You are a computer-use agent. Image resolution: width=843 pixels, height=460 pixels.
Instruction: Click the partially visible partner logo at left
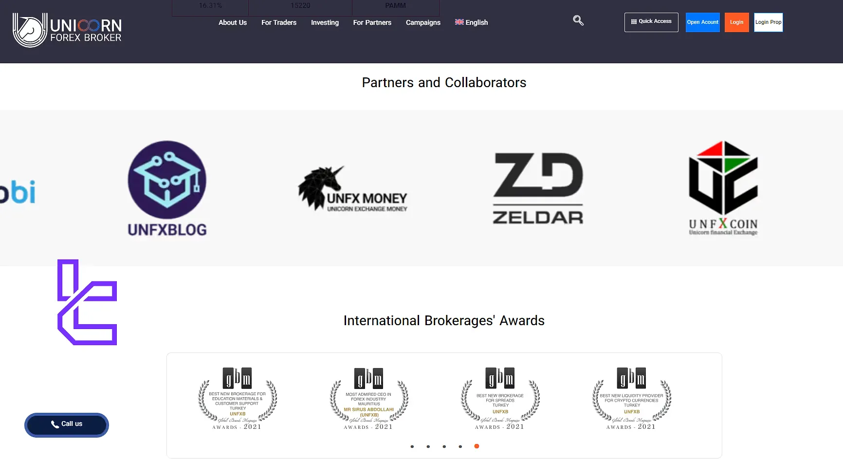18,192
